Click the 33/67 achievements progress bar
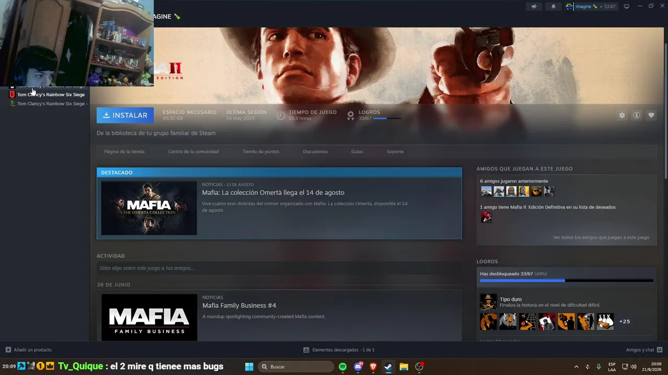This screenshot has width=668, height=375. tap(566, 281)
